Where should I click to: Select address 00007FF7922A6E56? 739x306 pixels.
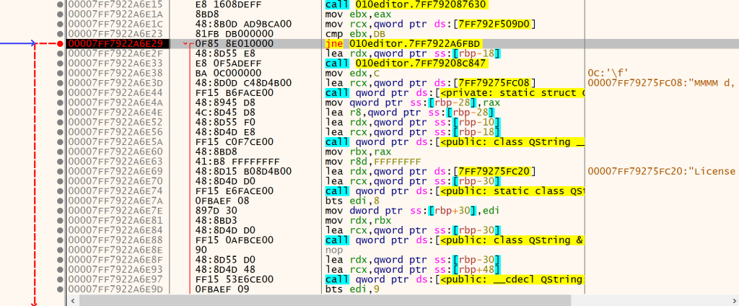[x=115, y=132]
